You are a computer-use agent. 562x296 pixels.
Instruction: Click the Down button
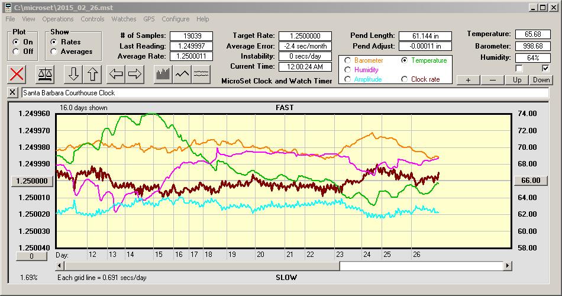(541, 80)
